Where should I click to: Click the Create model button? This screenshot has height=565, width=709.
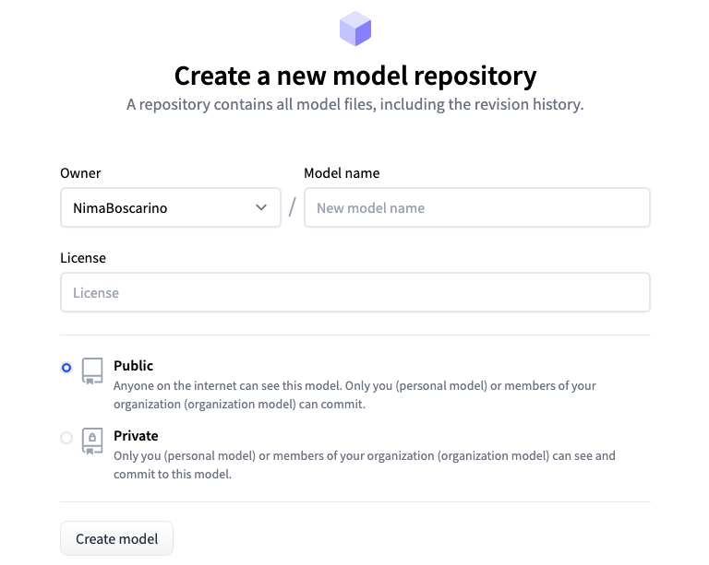(116, 538)
